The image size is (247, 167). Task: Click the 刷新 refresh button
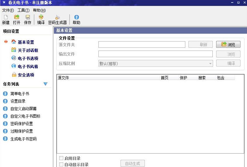pyautogui.click(x=201, y=45)
